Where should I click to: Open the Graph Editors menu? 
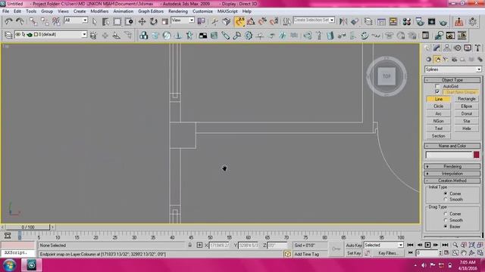point(151,11)
